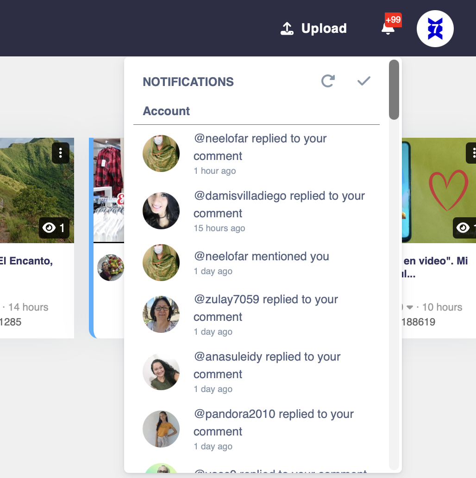Click the Upload button

point(313,29)
